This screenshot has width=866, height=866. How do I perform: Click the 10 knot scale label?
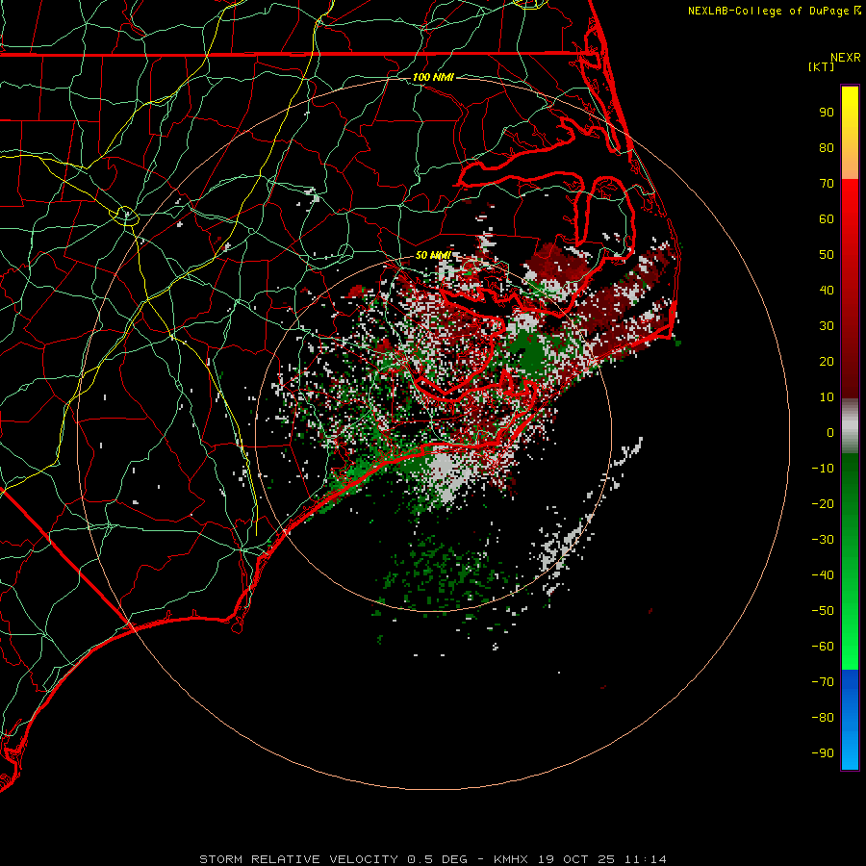coord(827,397)
